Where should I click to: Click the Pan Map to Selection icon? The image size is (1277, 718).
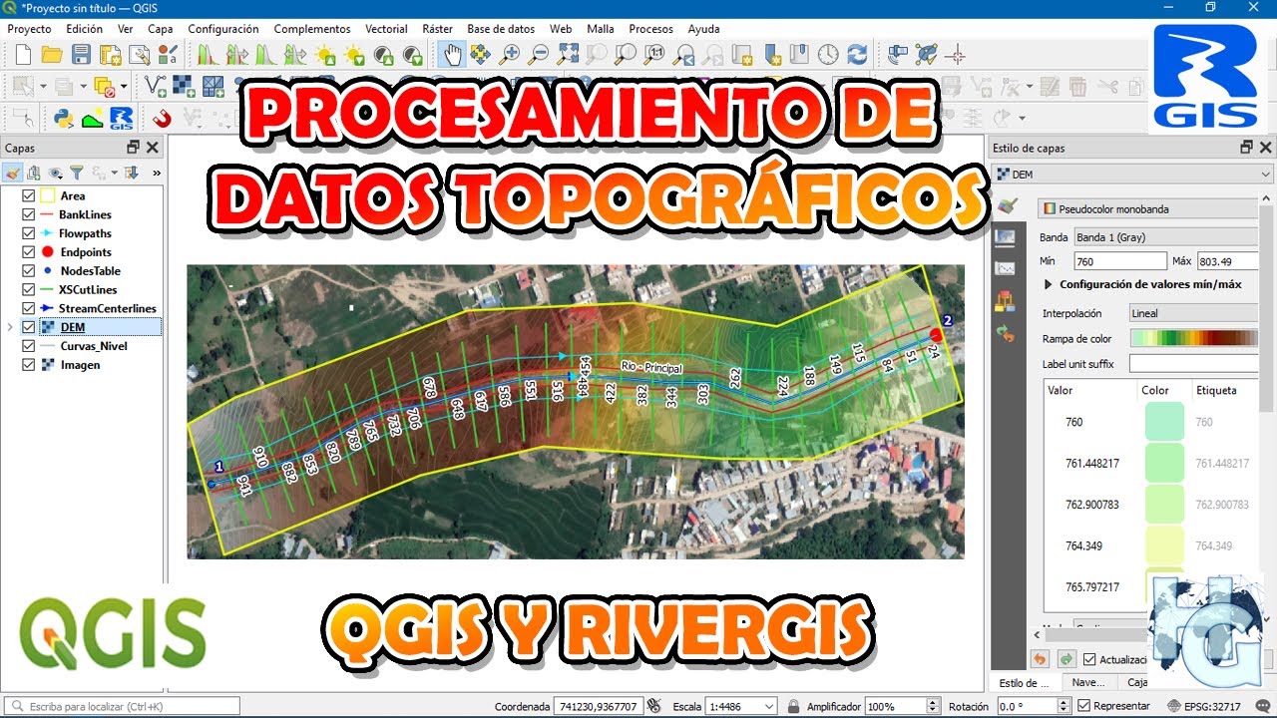click(480, 55)
